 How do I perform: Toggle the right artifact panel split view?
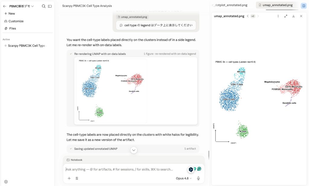304,5
